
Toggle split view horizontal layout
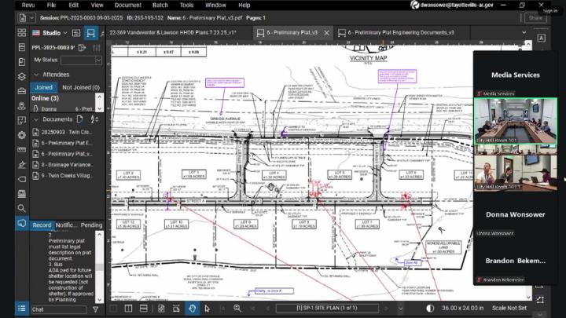(144, 309)
